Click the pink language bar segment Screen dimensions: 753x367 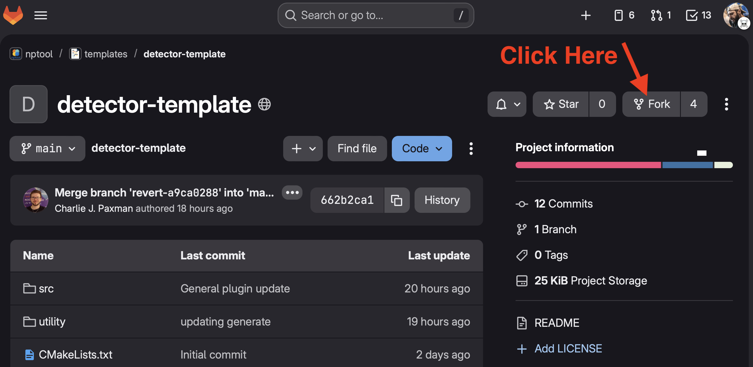coord(587,165)
